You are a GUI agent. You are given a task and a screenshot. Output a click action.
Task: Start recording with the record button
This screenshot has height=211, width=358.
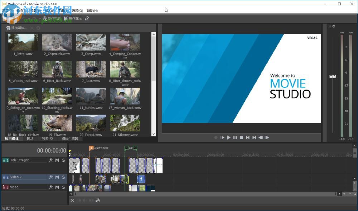click(x=216, y=137)
